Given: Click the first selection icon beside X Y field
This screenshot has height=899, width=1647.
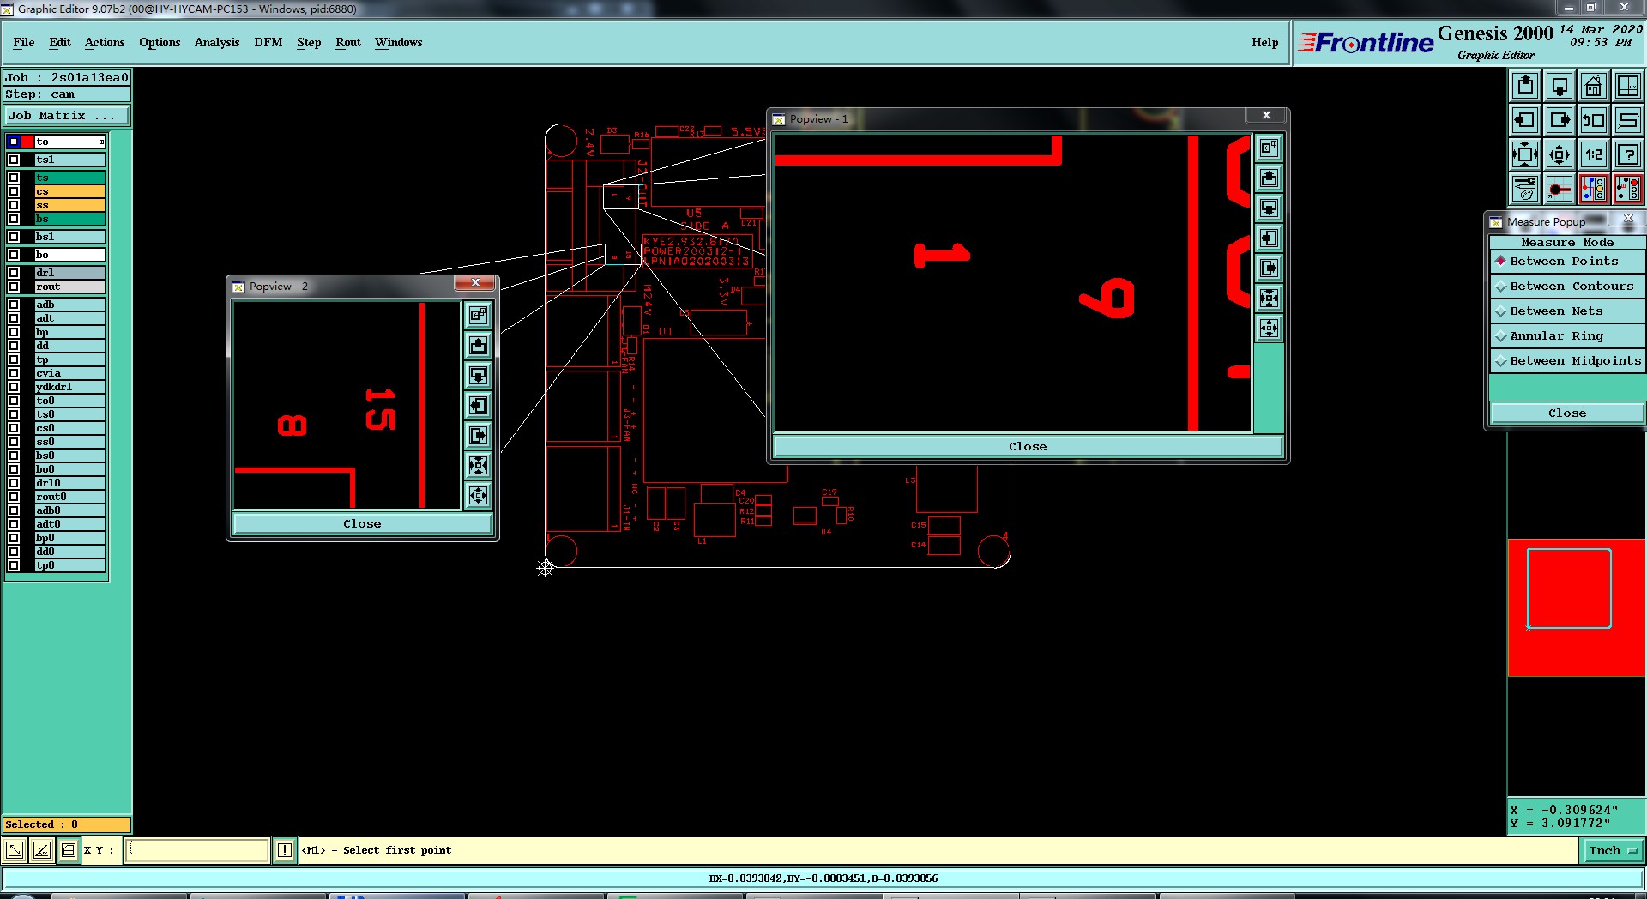Looking at the screenshot, I should (15, 850).
